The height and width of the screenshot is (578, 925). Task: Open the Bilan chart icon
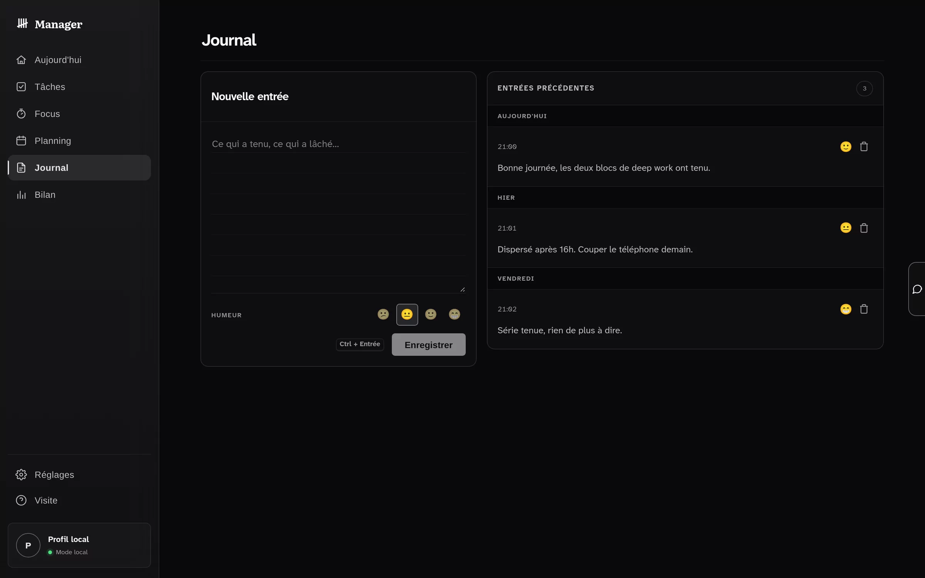[x=21, y=195]
